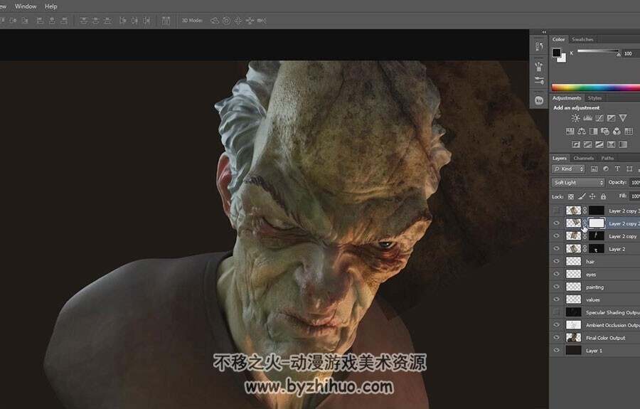Open the Brush settings panel icon
Viewport: 640px width, 409px height.
[539, 80]
